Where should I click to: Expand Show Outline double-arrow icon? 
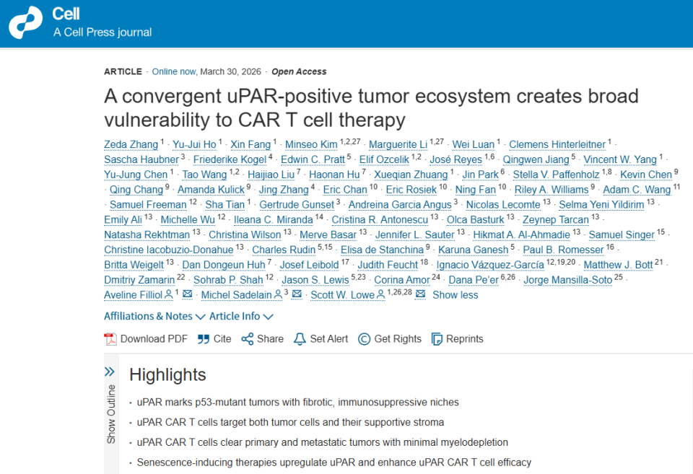[x=110, y=372]
